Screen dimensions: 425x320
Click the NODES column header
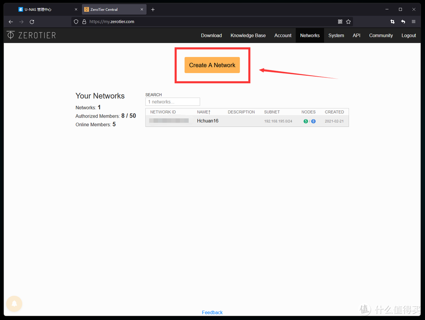(309, 112)
